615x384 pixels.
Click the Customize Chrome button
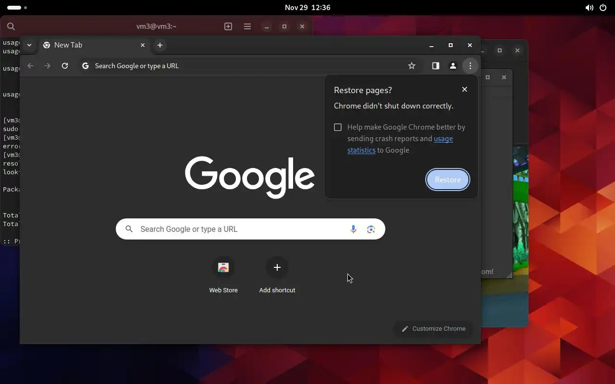(x=433, y=329)
